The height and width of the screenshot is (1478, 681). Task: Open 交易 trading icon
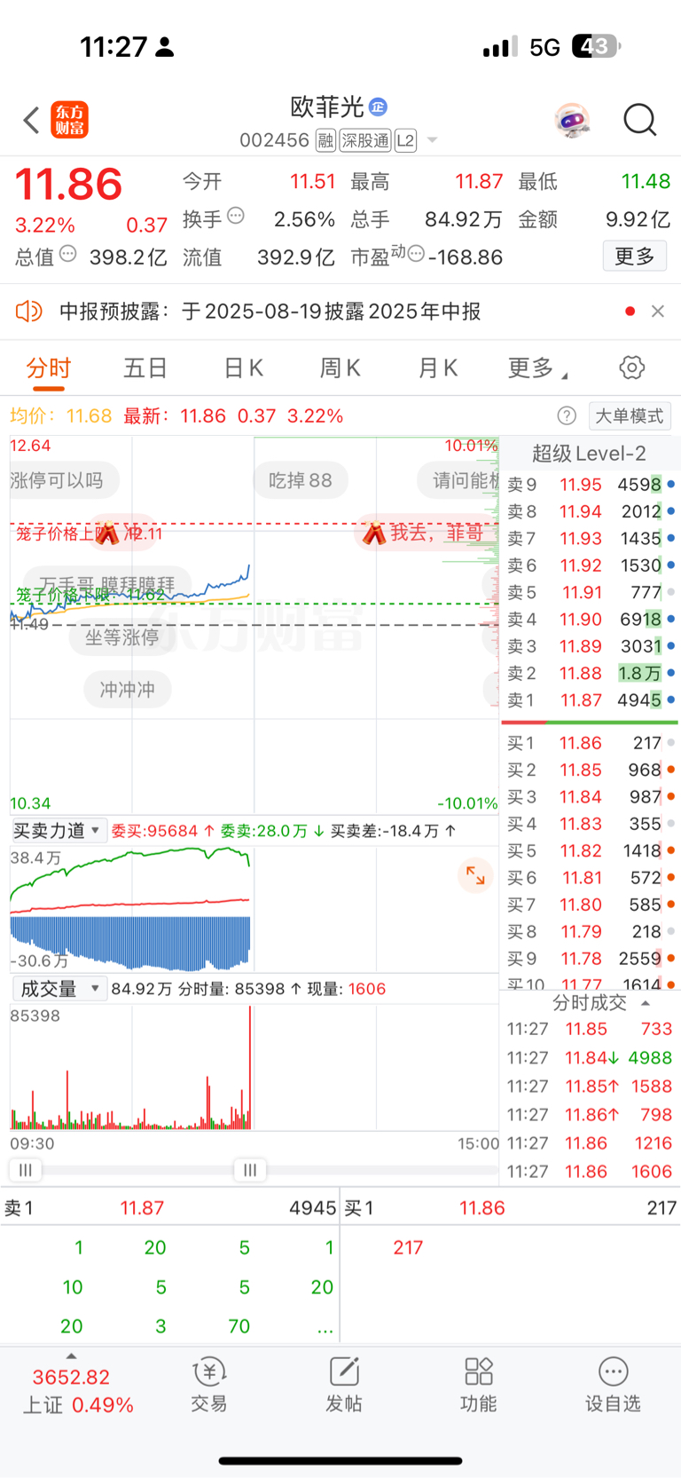209,1384
